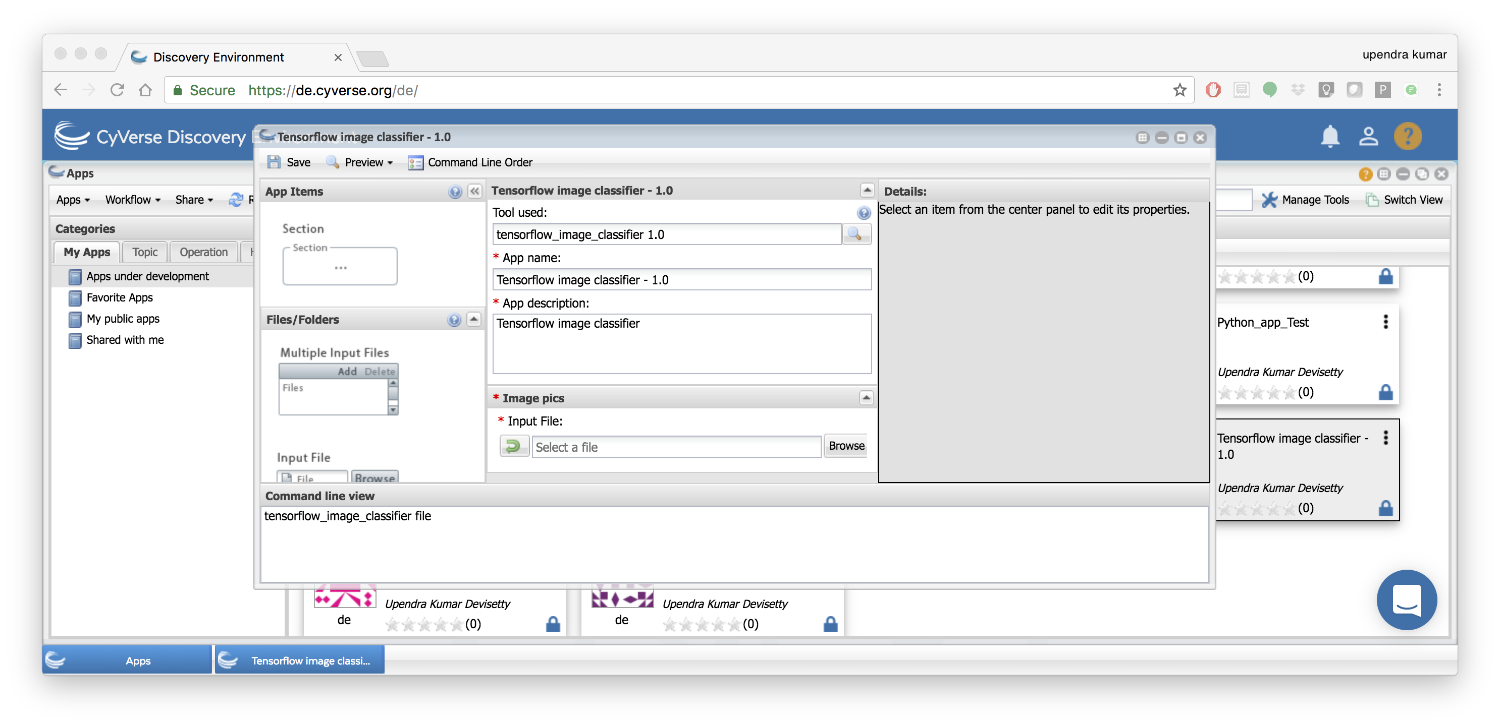1500x726 pixels.
Task: Open Tensorflow image classifier card three-dot menu
Action: [1385, 438]
